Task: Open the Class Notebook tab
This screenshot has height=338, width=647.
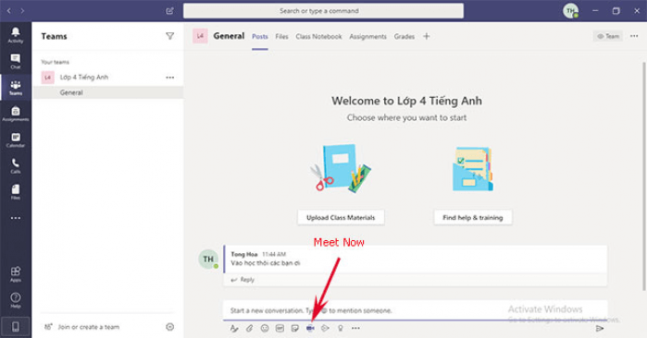Action: 318,37
